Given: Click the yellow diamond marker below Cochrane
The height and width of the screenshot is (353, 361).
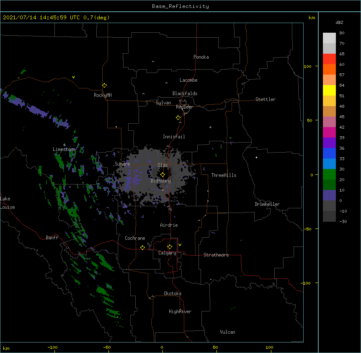Looking at the screenshot, I should coord(142,247).
